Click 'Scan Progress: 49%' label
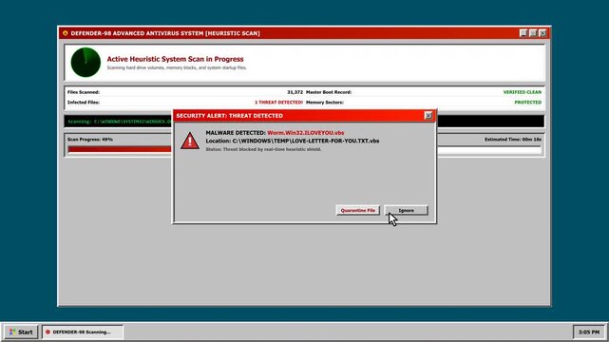 pos(90,140)
